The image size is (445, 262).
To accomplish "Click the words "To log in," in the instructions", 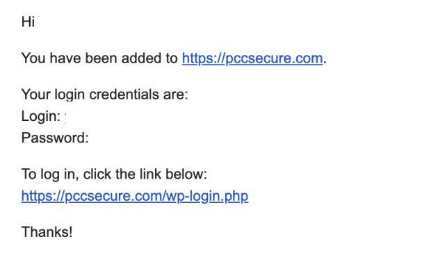I will pos(50,174).
